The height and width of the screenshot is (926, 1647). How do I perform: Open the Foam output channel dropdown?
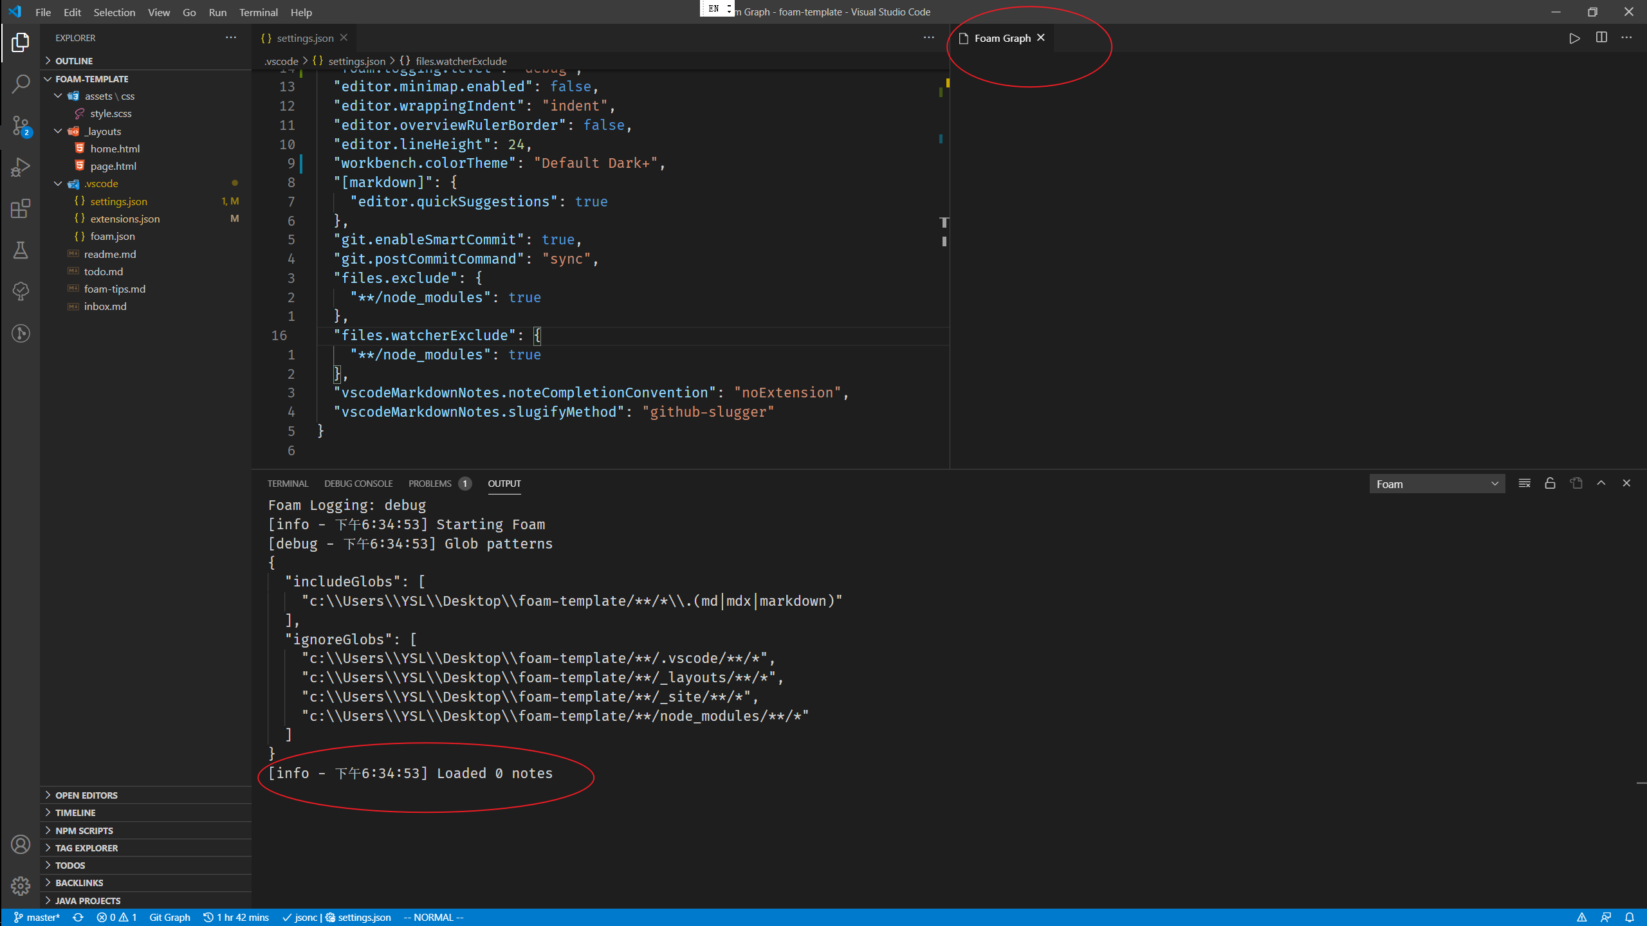(1437, 483)
